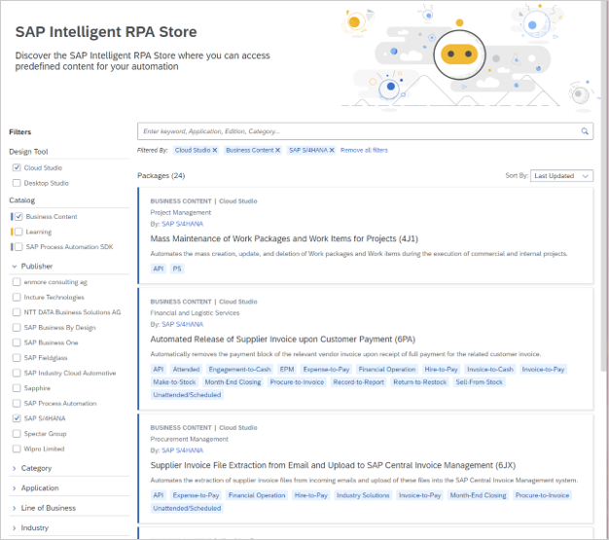Click the Record-to-Report tag
Image resolution: width=609 pixels, height=540 pixels.
coord(358,382)
